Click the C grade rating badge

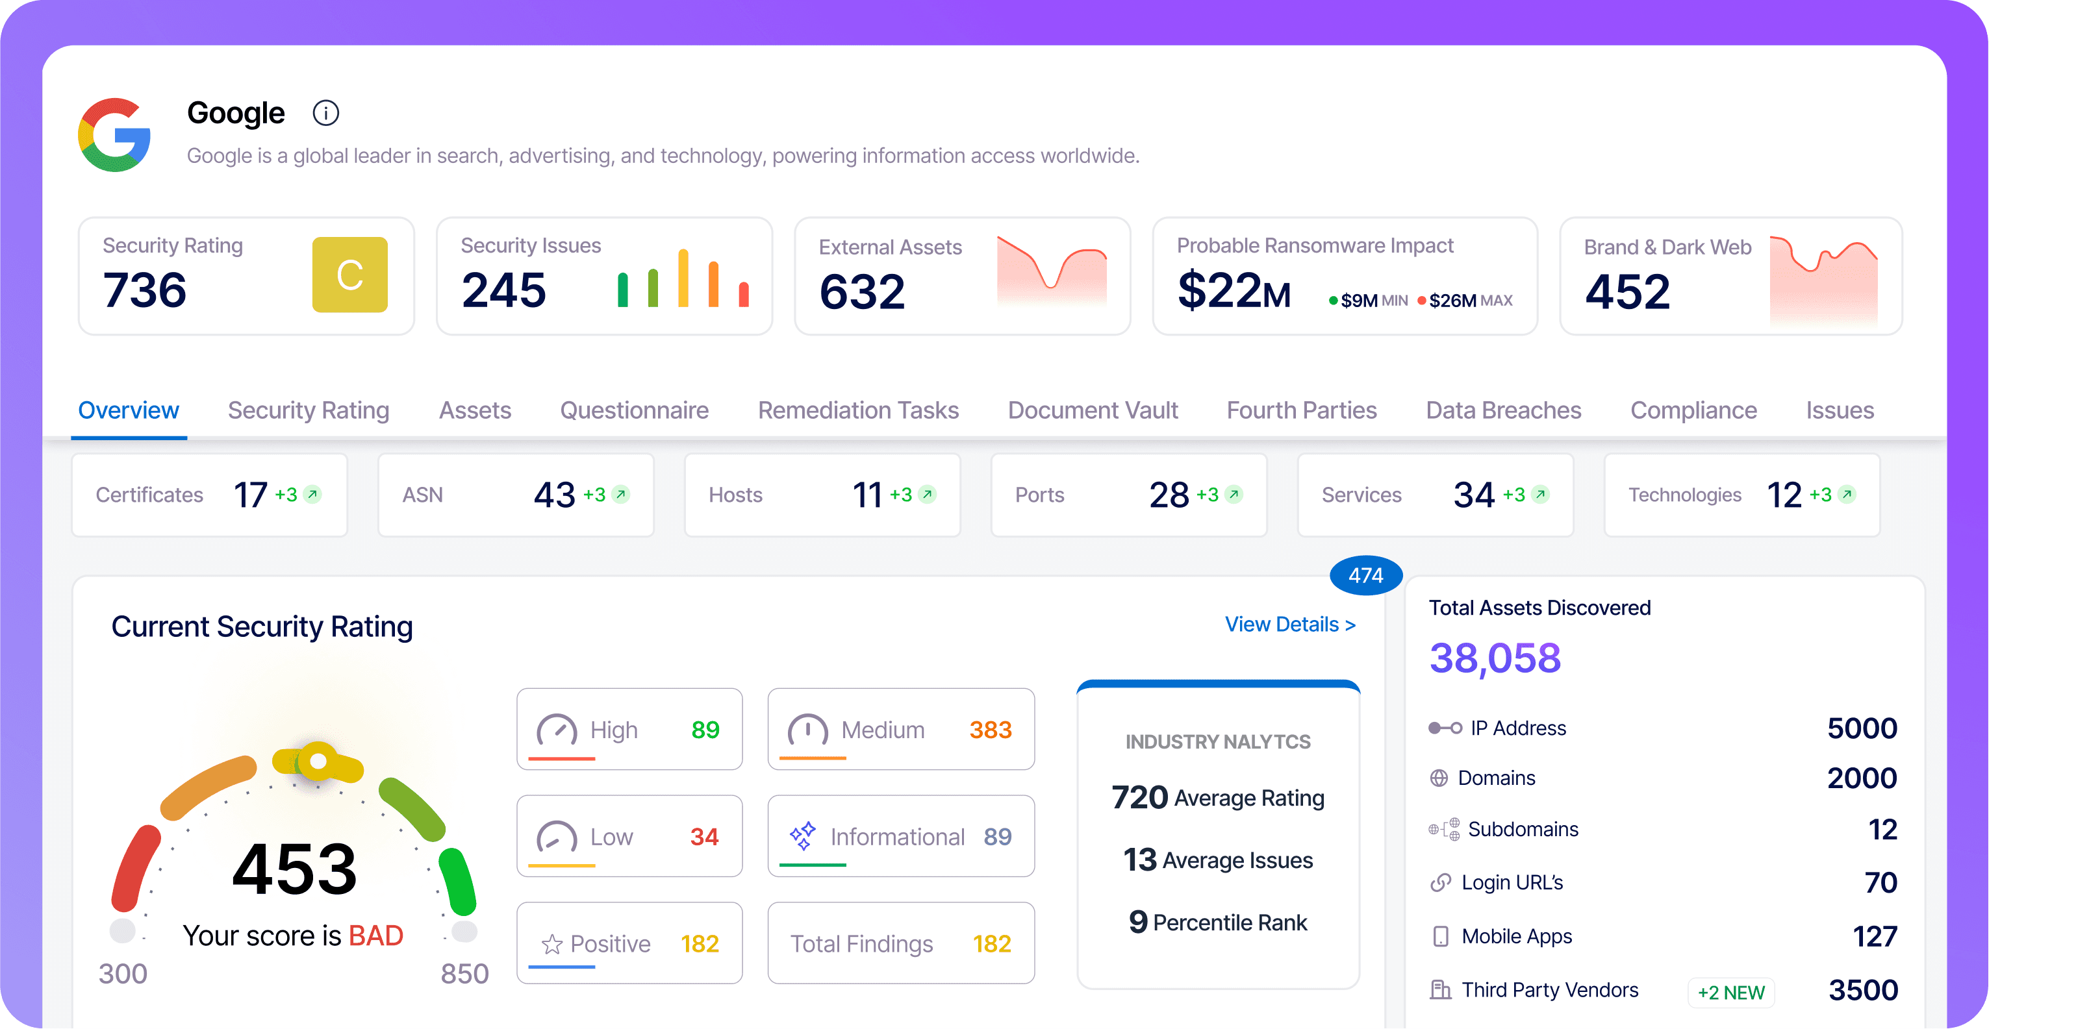(x=349, y=275)
